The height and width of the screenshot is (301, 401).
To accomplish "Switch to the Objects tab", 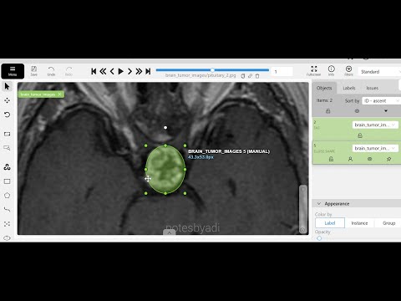I will (x=324, y=88).
